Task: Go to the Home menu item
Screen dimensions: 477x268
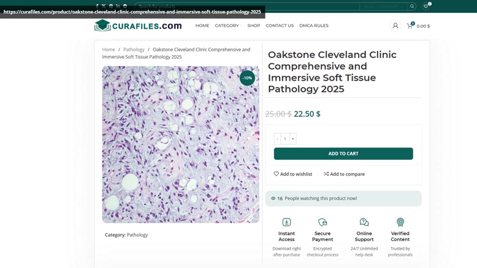Action: tap(202, 26)
